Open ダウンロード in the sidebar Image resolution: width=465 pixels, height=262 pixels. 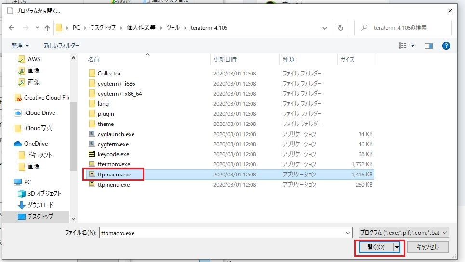click(36, 205)
